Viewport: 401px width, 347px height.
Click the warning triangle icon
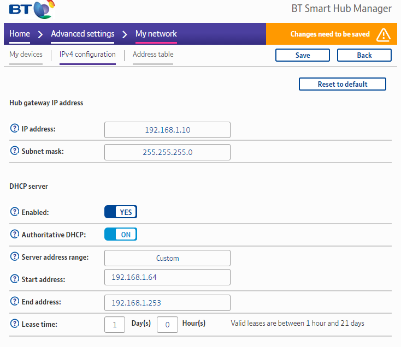coord(384,34)
